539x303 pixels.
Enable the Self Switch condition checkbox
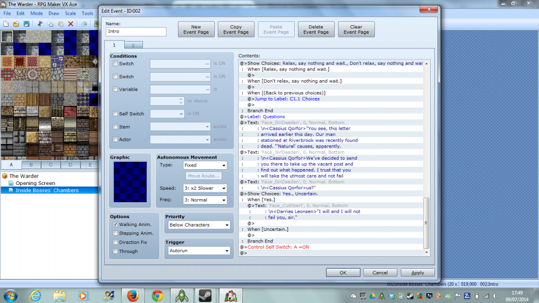coord(116,114)
